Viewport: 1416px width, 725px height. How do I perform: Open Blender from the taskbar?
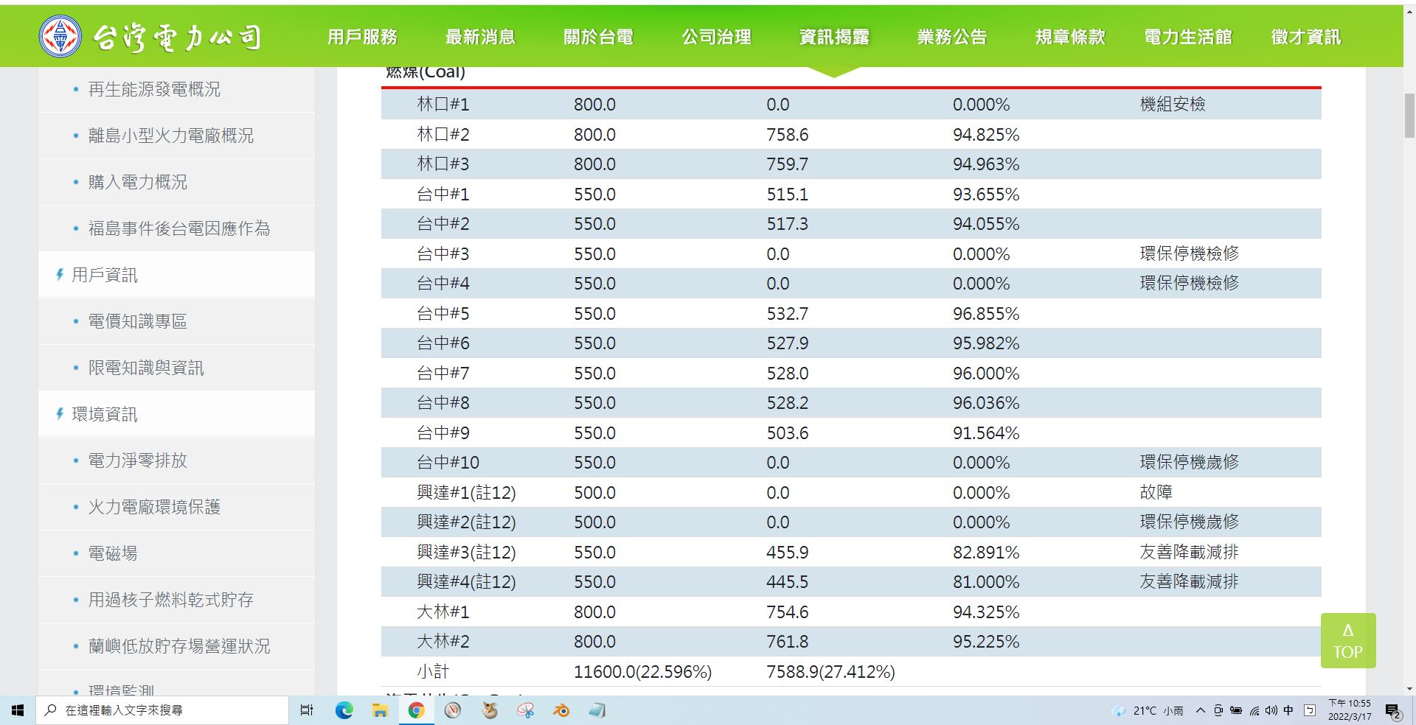pos(562,710)
